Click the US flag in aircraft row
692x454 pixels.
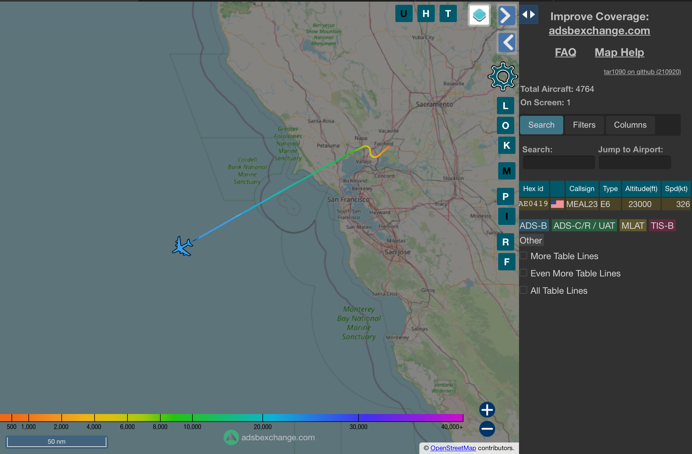tap(557, 204)
